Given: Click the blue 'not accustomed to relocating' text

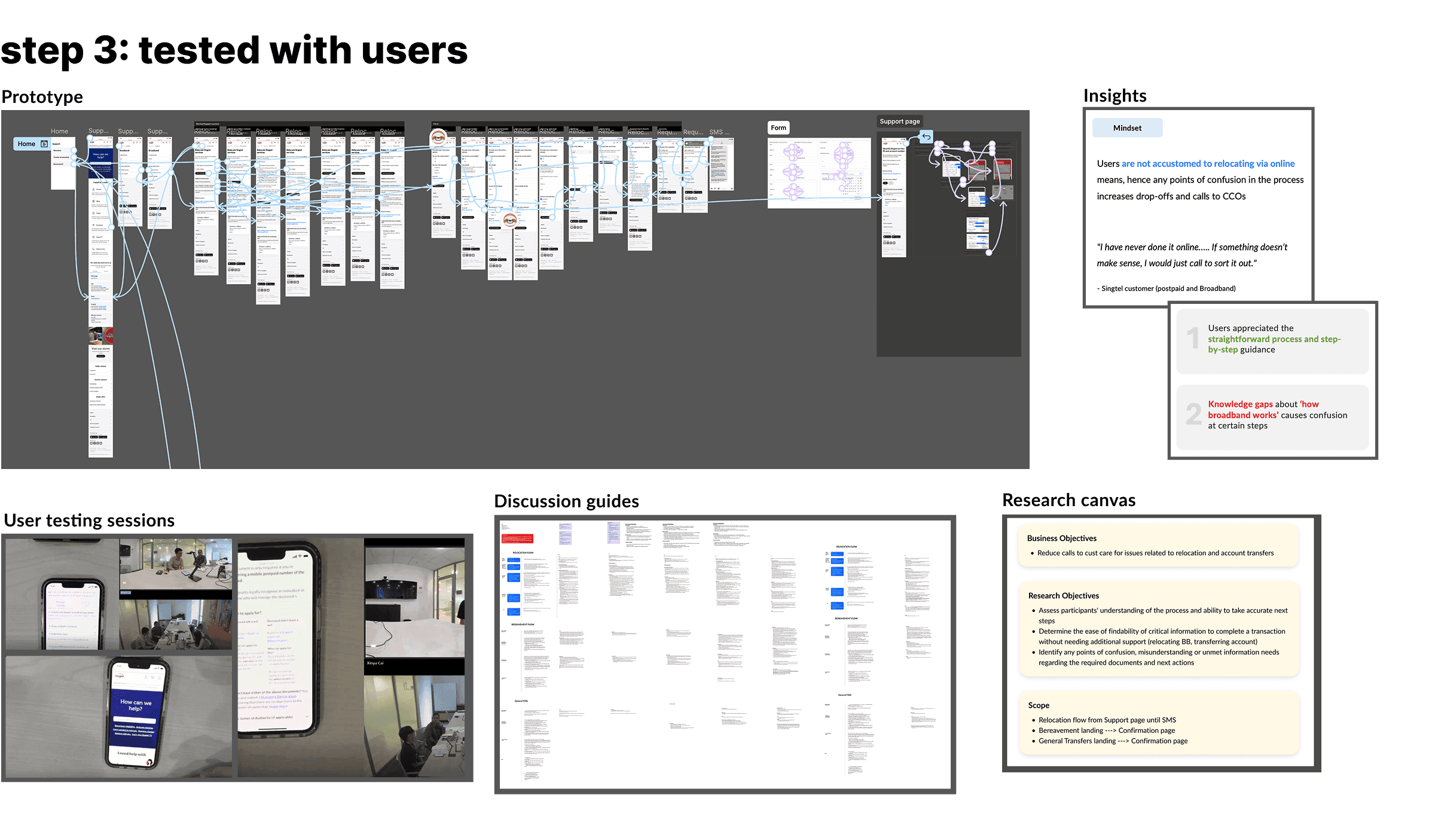Looking at the screenshot, I should [x=1208, y=164].
